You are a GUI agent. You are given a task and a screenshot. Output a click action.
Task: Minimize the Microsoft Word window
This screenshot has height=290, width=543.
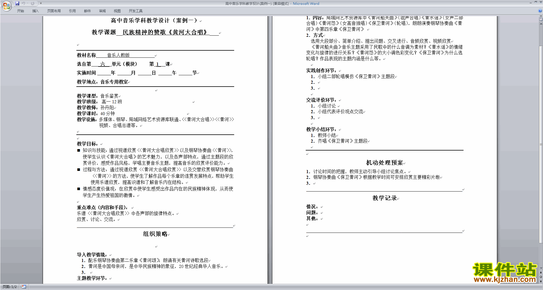531,3
